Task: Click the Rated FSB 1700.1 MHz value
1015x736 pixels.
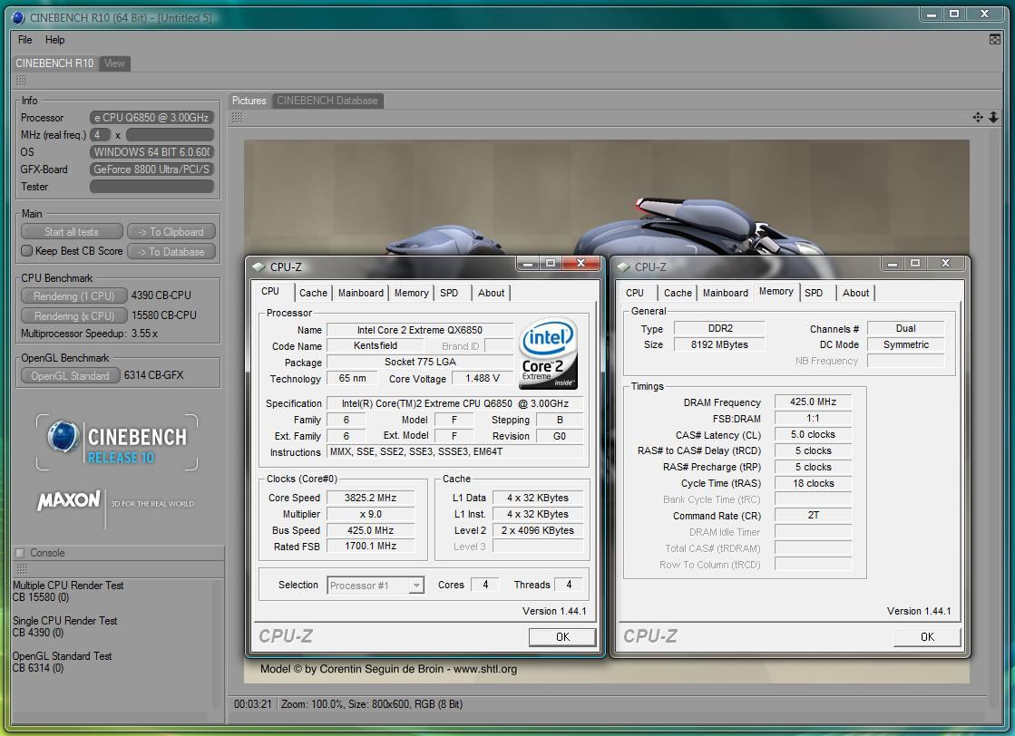Action: coord(370,546)
